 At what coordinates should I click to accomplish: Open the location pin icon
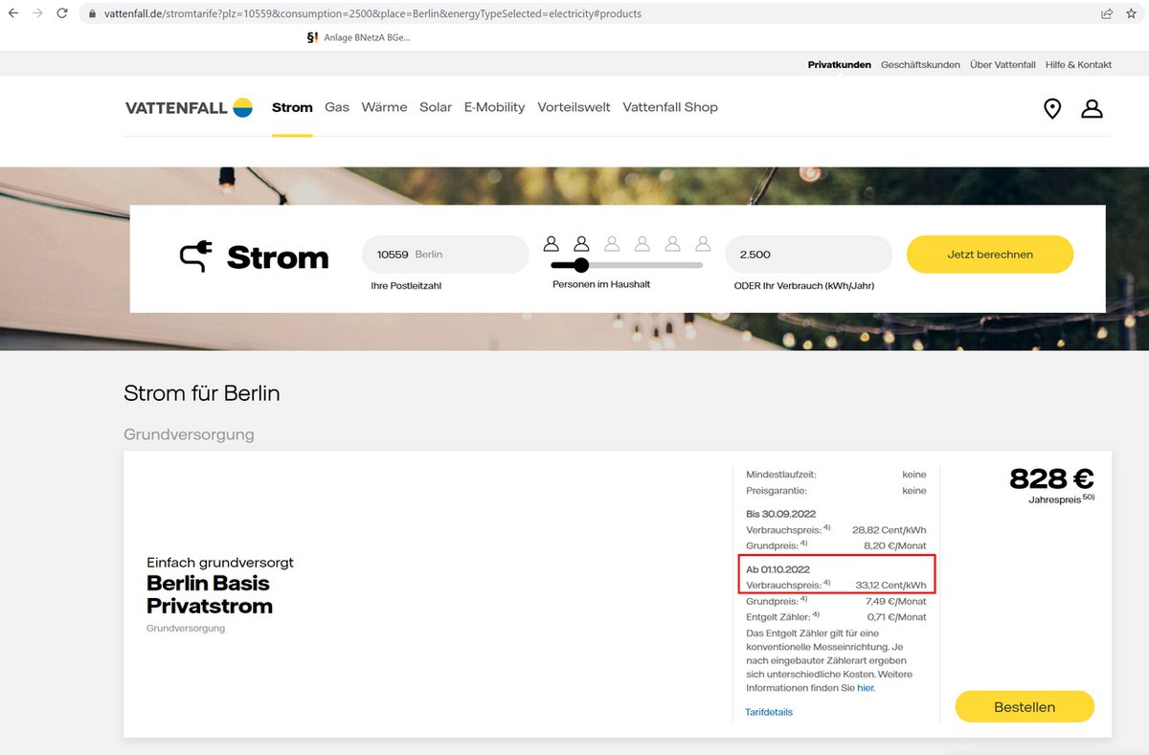click(x=1052, y=108)
